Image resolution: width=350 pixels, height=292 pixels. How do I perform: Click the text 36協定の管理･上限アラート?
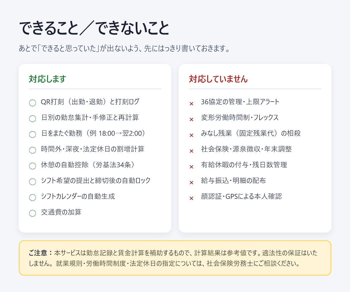pyautogui.click(x=240, y=102)
